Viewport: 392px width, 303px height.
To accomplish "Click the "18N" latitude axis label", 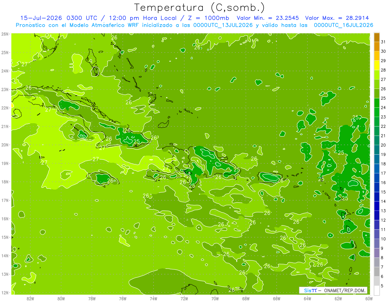I will [5, 182].
